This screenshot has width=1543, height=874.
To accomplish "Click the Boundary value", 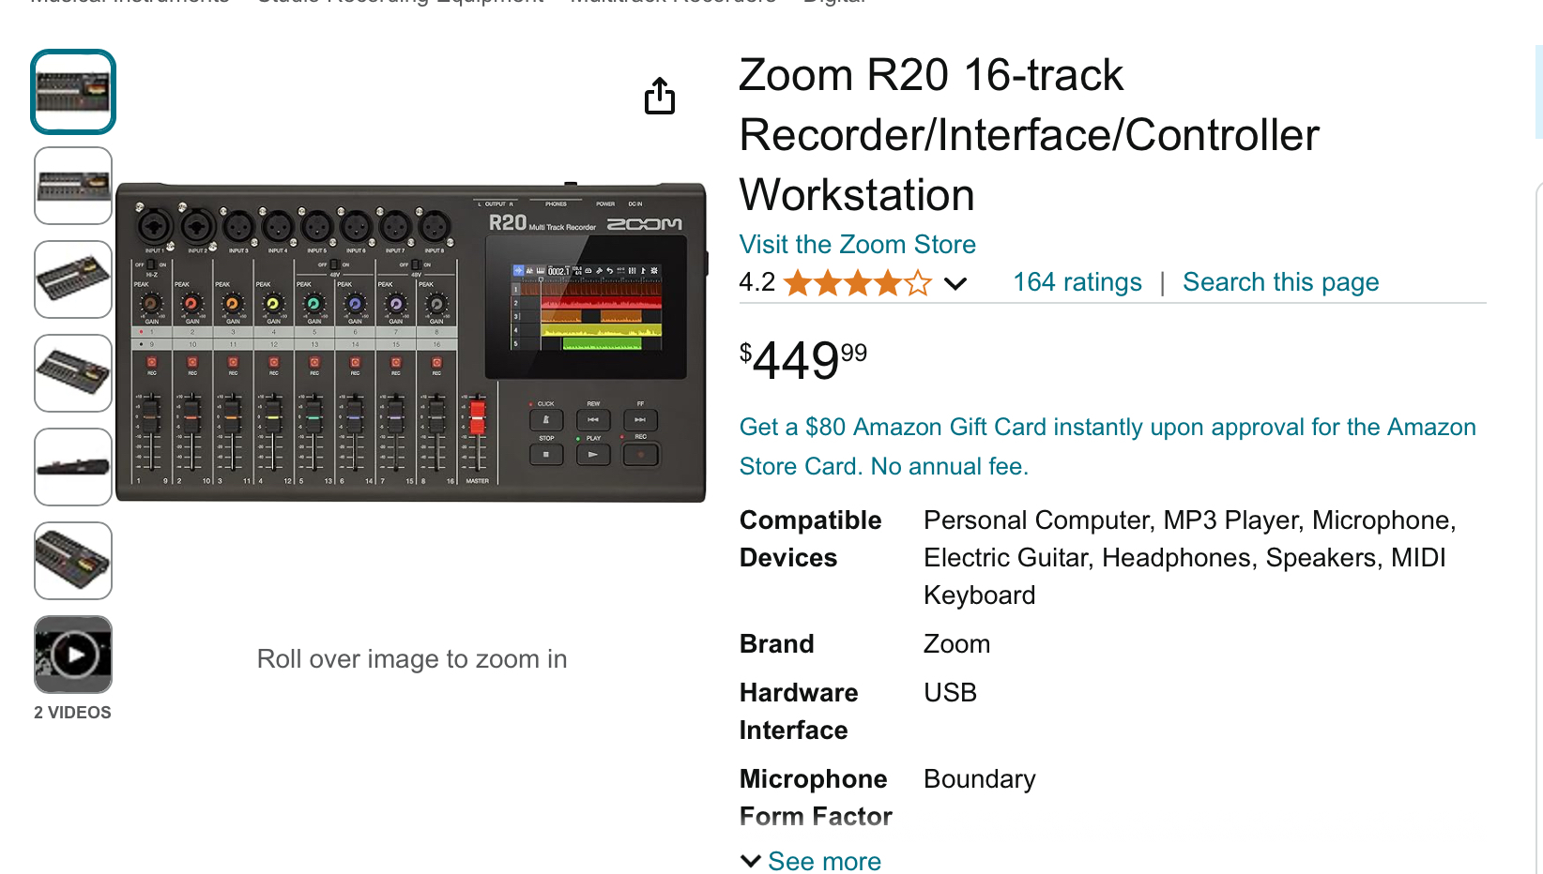I will click(980, 779).
